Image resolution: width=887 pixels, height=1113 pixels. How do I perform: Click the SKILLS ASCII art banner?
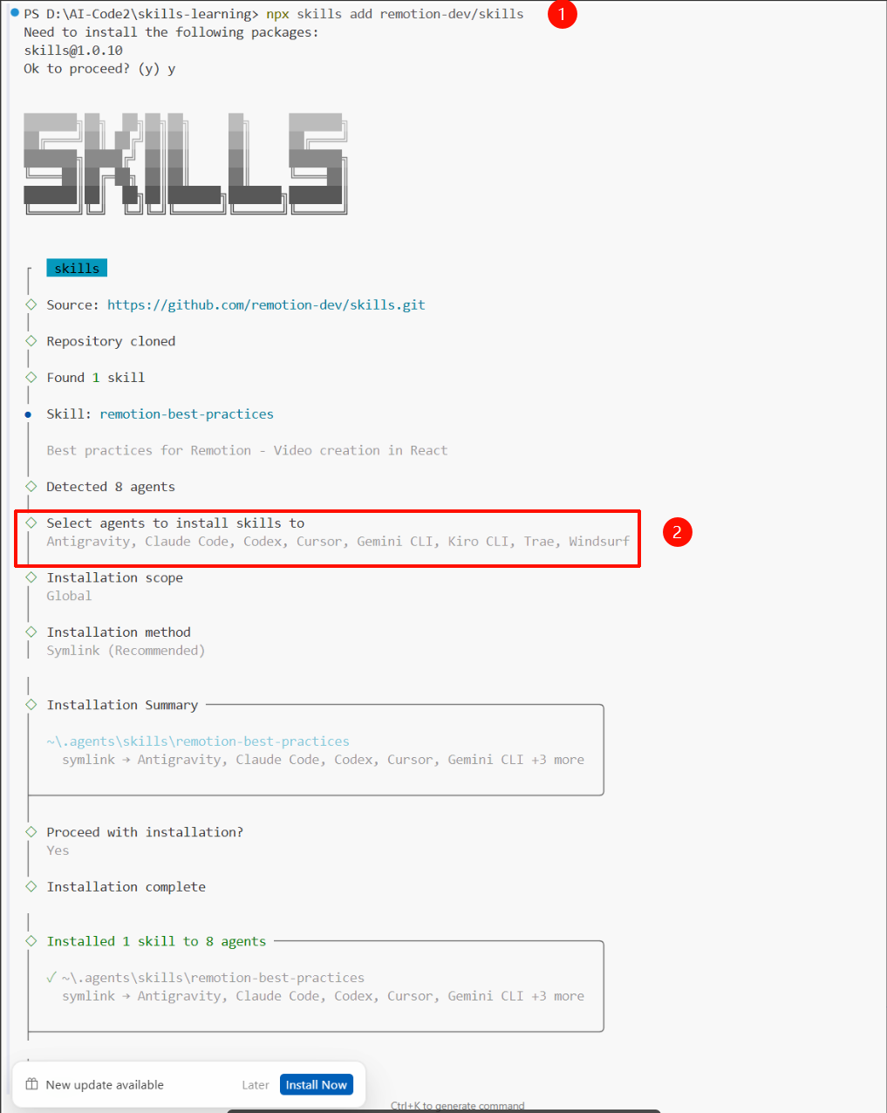click(x=185, y=164)
